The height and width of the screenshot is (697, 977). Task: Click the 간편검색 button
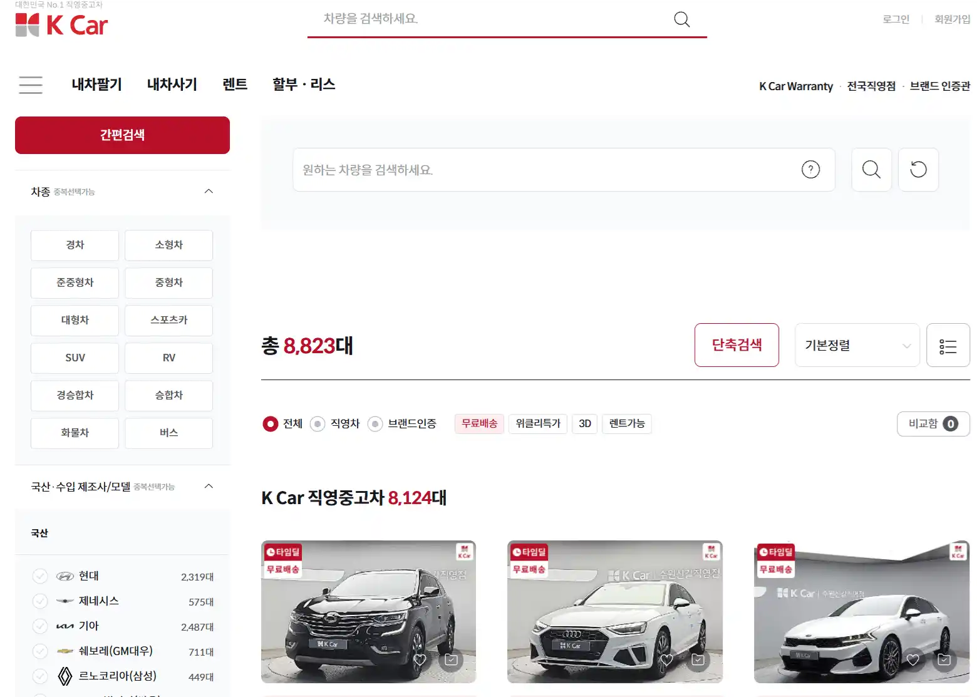pyautogui.click(x=122, y=135)
